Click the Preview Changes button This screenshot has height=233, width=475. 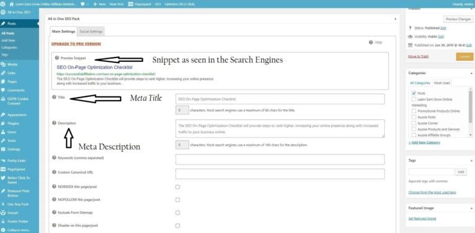coord(458,19)
